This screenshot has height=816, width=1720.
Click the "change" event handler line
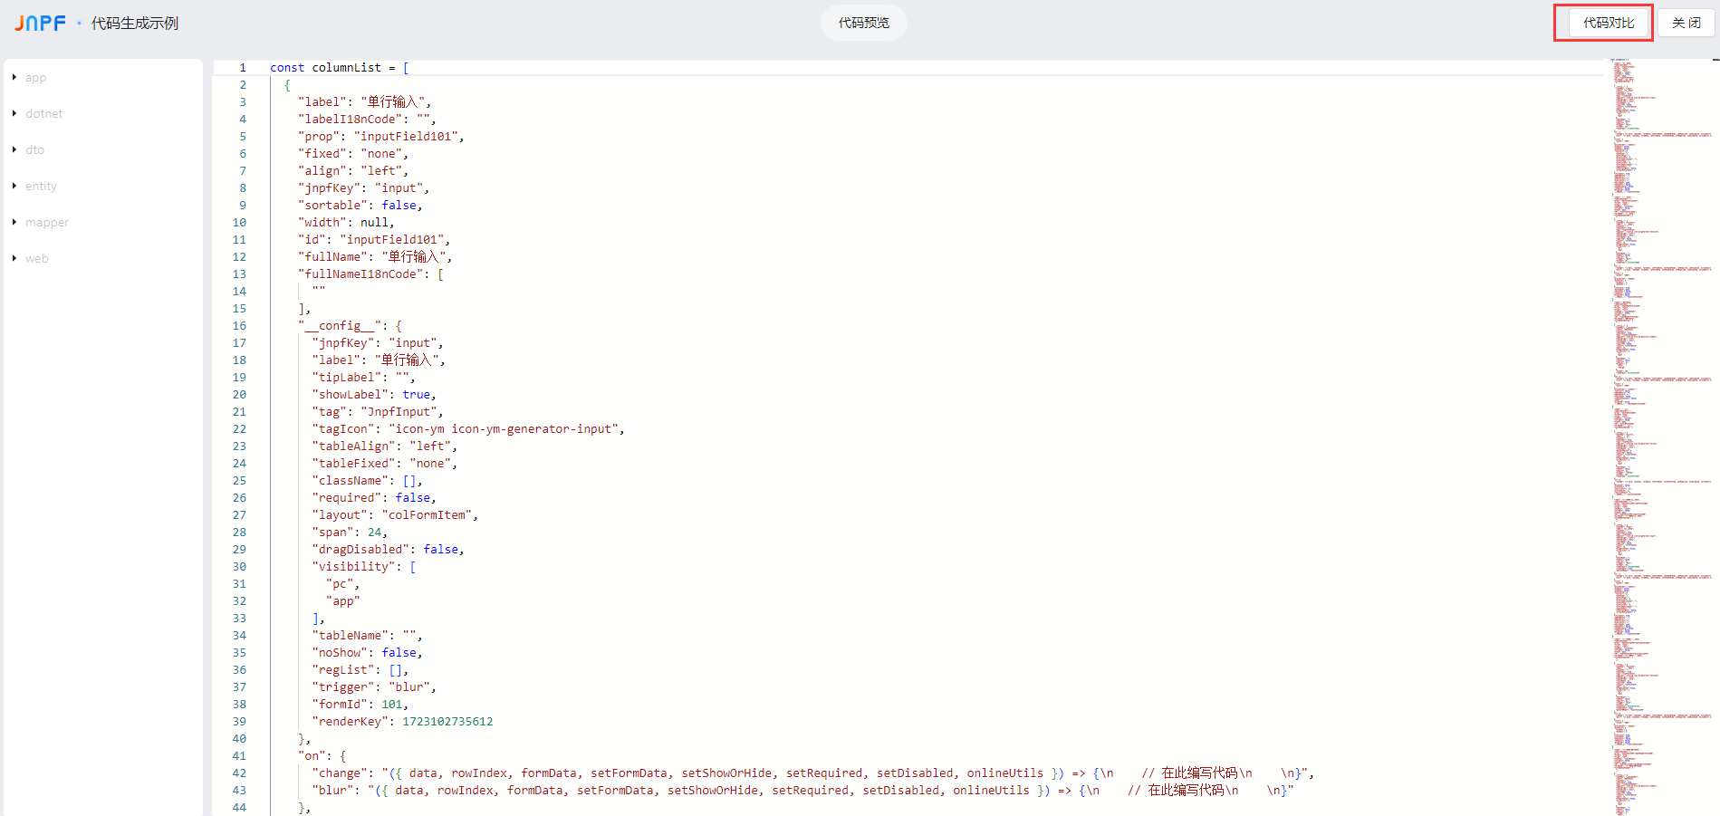(725, 773)
